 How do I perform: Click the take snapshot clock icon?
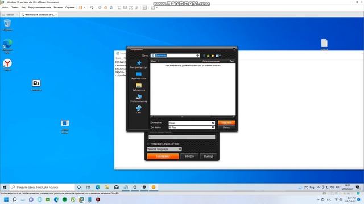pyautogui.click(x=100, y=7)
